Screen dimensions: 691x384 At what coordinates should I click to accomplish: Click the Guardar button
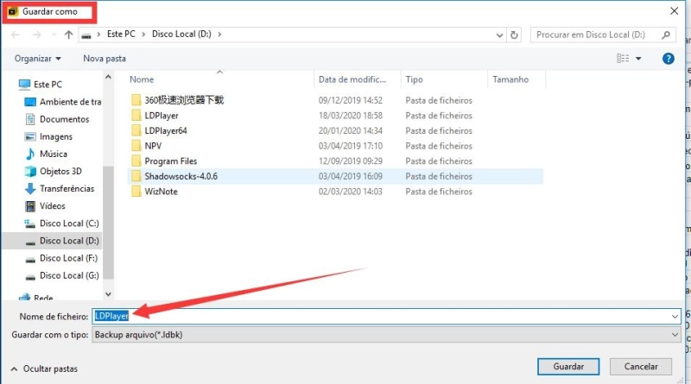(568, 366)
